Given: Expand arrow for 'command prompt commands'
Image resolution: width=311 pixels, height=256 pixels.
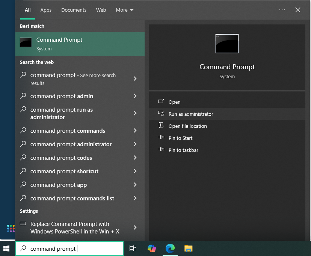Looking at the screenshot, I should tap(135, 130).
